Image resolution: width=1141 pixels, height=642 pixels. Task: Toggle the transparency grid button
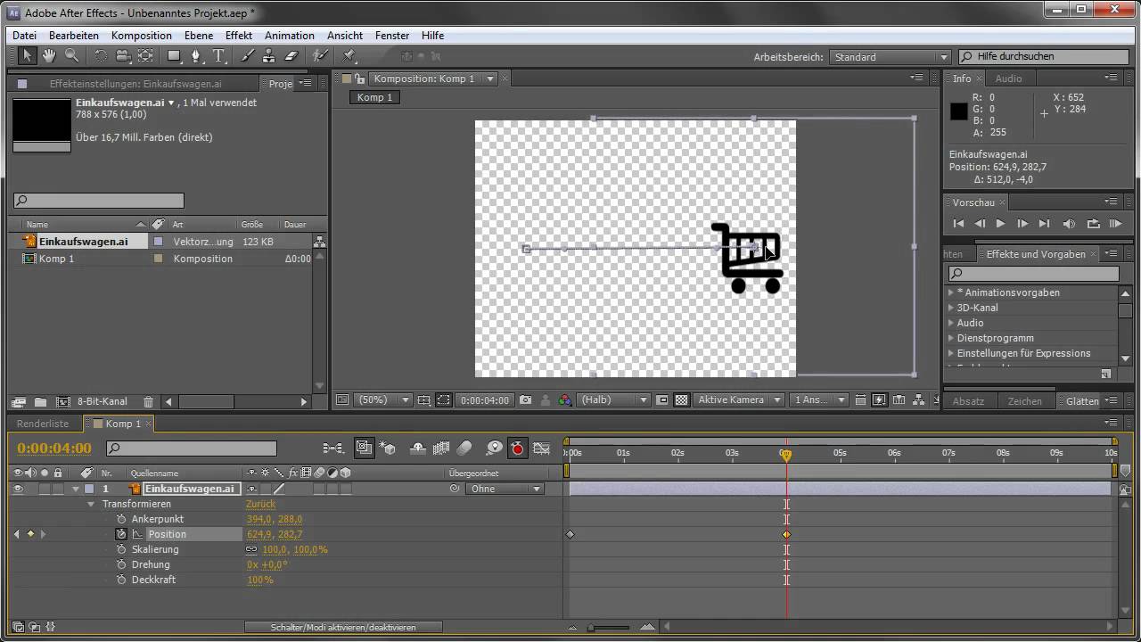coord(682,400)
